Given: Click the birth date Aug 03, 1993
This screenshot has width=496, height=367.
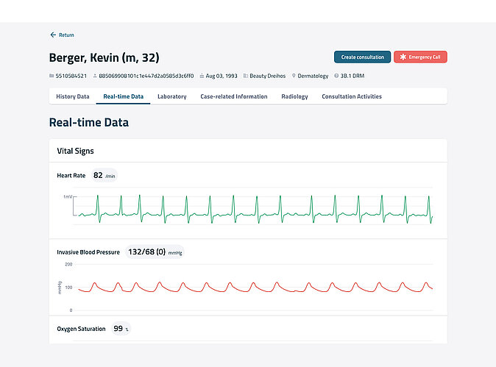Looking at the screenshot, I should pos(222,76).
